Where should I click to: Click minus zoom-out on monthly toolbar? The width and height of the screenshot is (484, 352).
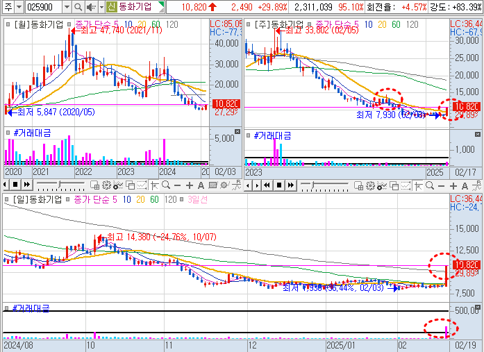pos(178,185)
